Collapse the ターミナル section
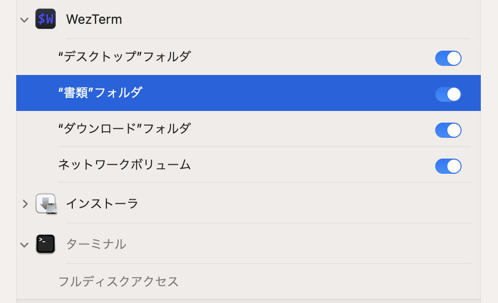The height and width of the screenshot is (303, 498). pyautogui.click(x=24, y=244)
